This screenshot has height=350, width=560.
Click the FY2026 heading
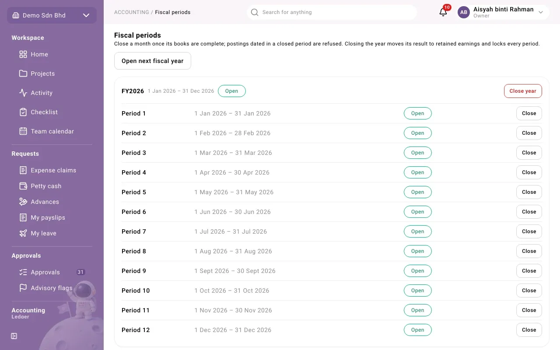[x=133, y=91]
